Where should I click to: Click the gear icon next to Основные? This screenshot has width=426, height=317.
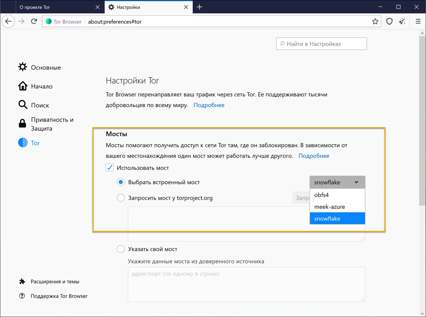coord(23,67)
